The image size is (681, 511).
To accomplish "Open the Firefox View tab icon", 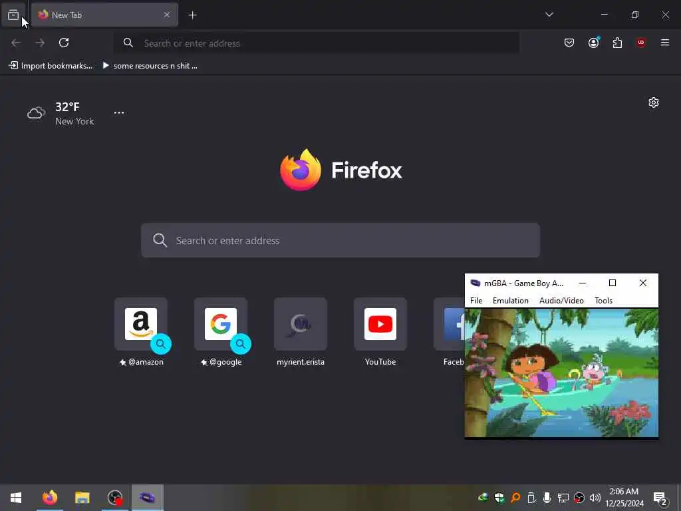I will (13, 15).
